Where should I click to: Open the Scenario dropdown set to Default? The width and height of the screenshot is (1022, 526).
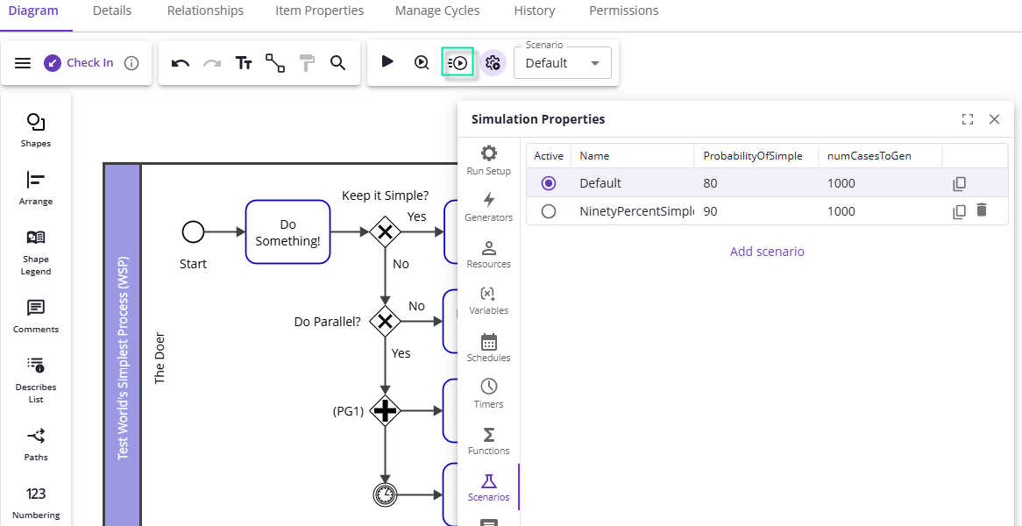click(x=563, y=63)
